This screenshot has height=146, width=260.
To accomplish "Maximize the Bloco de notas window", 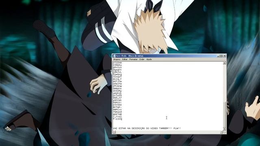I will point(221,56).
